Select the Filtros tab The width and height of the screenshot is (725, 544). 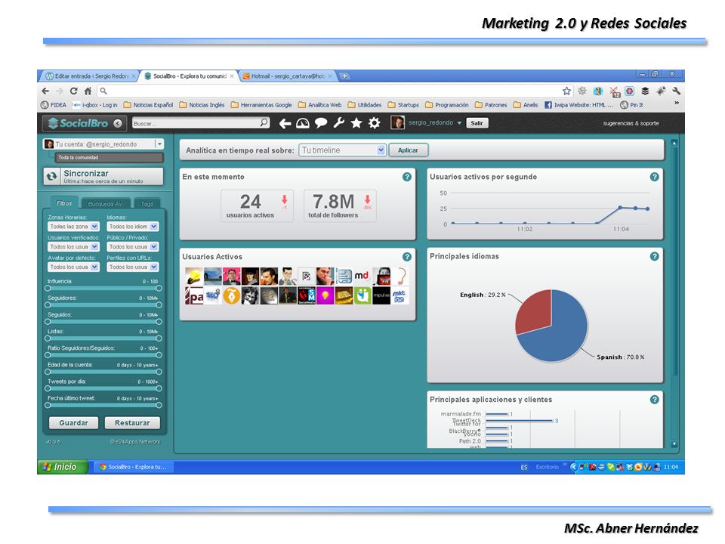point(63,203)
